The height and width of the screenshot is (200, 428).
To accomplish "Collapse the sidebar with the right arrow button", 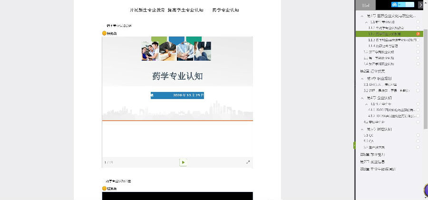I will 420,5.
